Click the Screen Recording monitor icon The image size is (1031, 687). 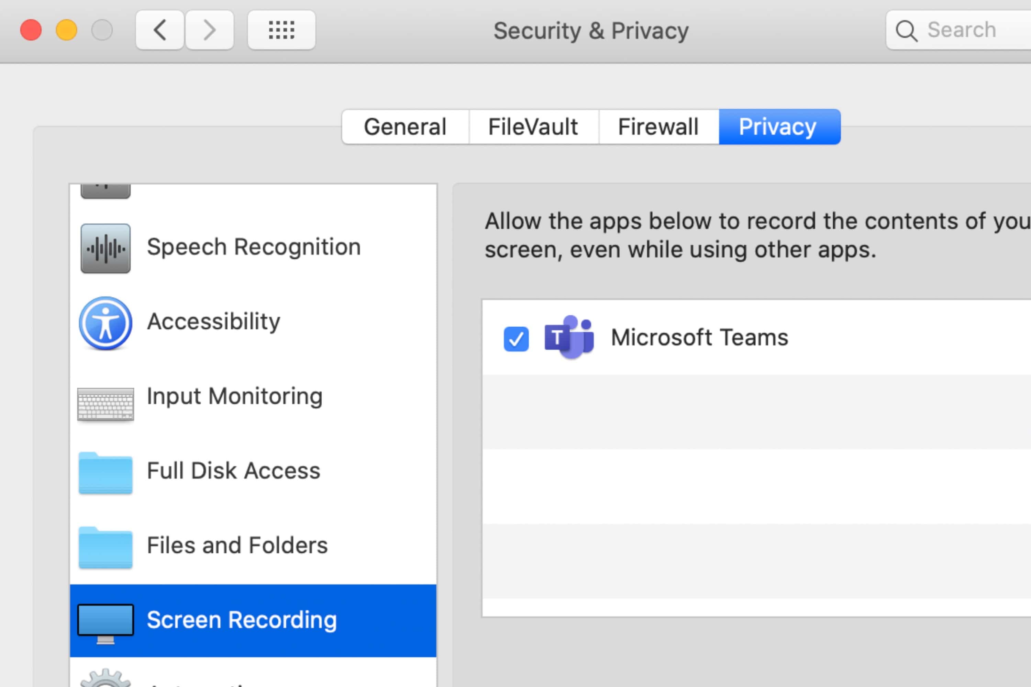point(105,620)
